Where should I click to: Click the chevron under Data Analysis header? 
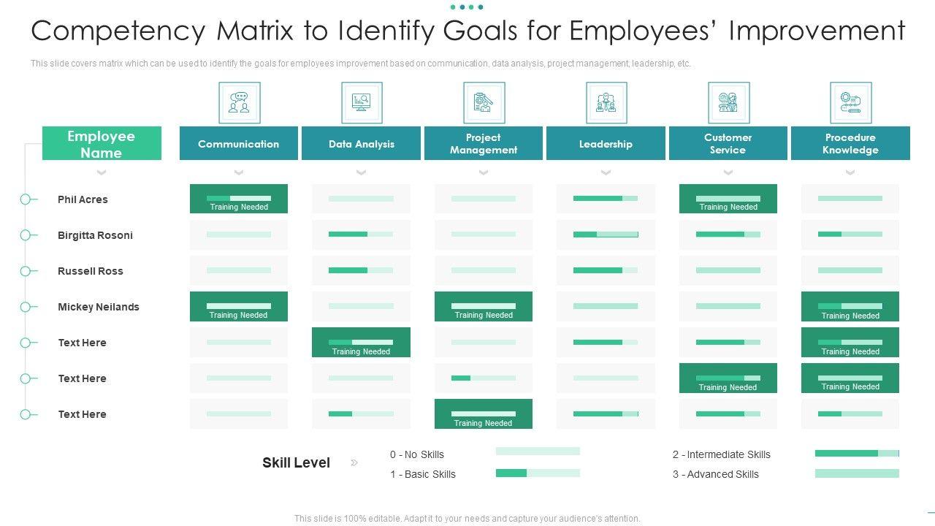(362, 172)
